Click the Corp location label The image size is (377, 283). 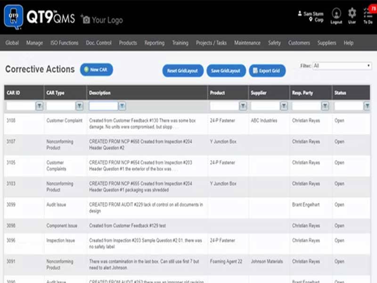point(319,20)
